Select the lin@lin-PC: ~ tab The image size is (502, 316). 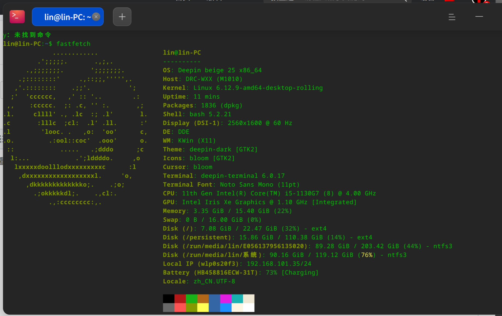(x=68, y=17)
